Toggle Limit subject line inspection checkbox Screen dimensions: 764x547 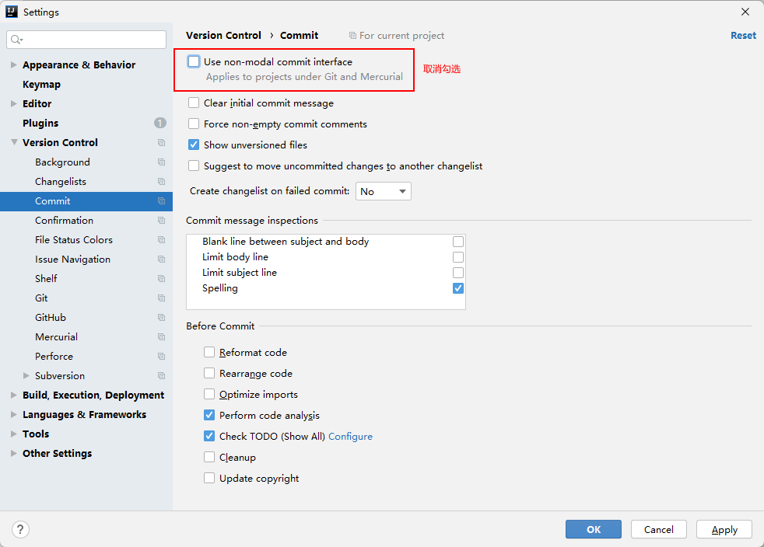pyautogui.click(x=458, y=273)
